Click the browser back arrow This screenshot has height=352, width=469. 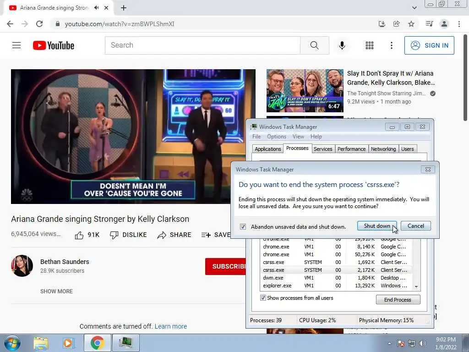[x=10, y=24]
